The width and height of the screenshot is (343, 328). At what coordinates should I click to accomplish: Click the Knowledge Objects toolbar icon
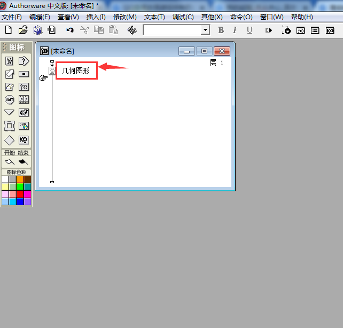[330, 30]
